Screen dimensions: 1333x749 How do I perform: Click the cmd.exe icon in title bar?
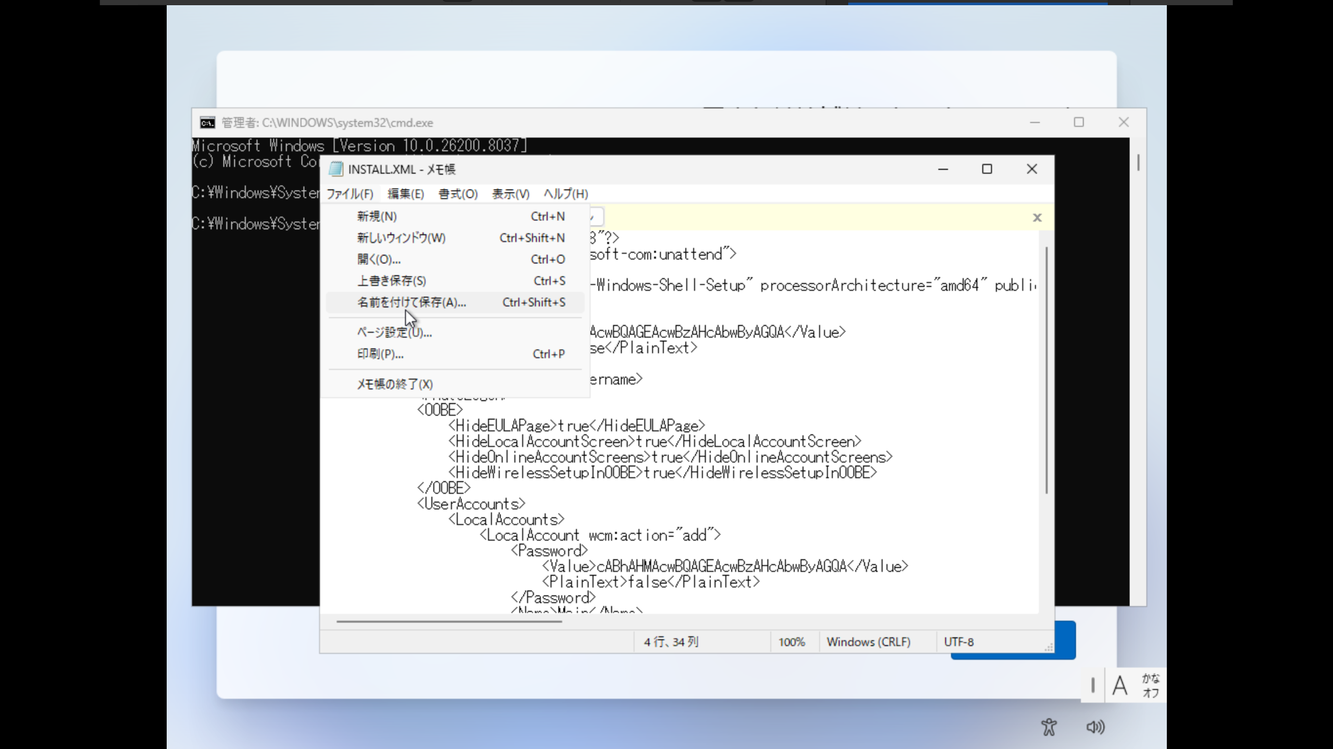tap(207, 123)
